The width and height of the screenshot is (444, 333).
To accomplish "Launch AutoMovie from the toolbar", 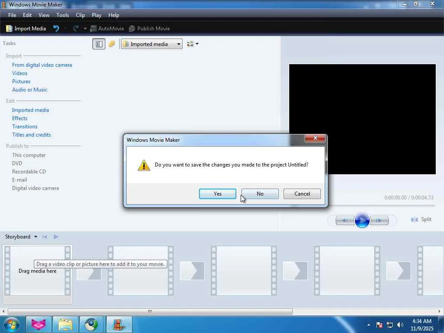I will click(x=107, y=28).
